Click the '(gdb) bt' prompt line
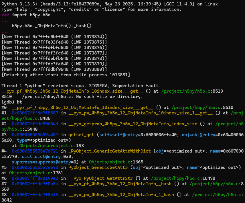245x203 pixels. tap(12, 102)
